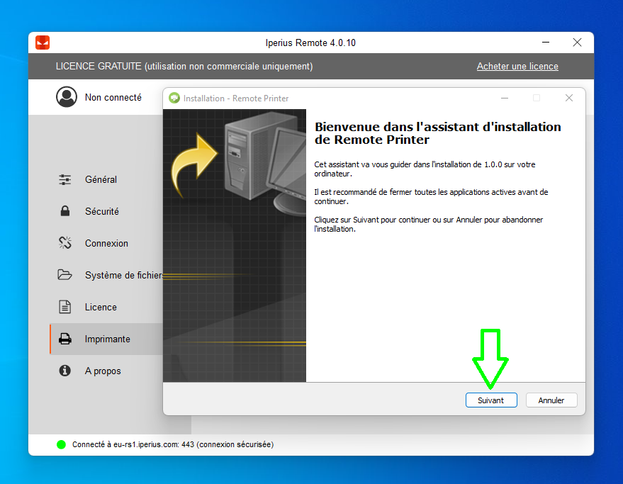The height and width of the screenshot is (484, 623).
Task: Click the A propos info icon
Action: pos(64,371)
